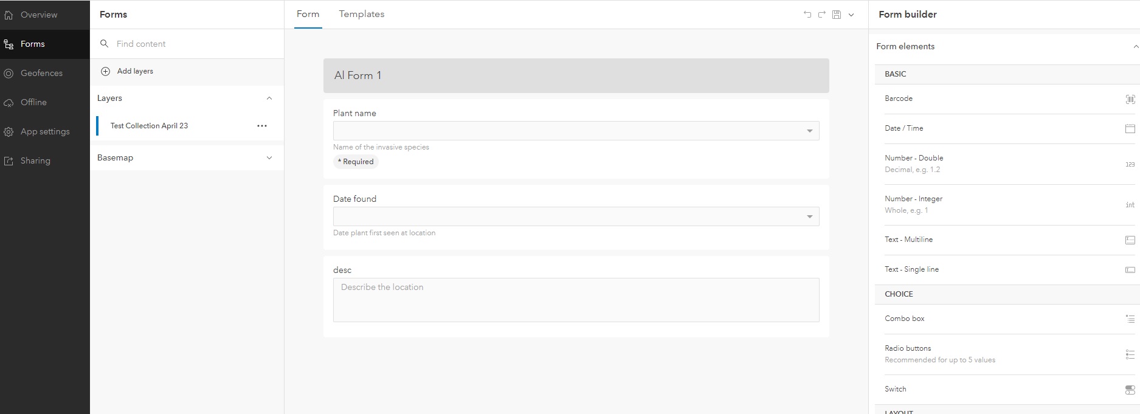Collapse the Layers section
This screenshot has height=414, width=1140.
269,98
